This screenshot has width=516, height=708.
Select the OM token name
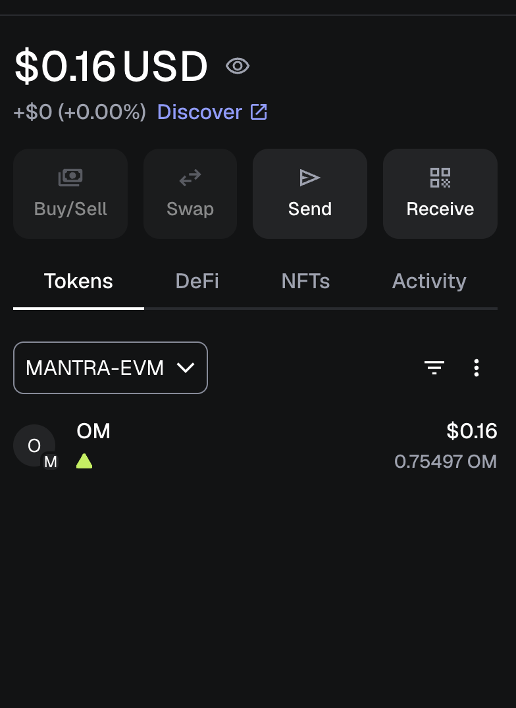click(x=93, y=431)
